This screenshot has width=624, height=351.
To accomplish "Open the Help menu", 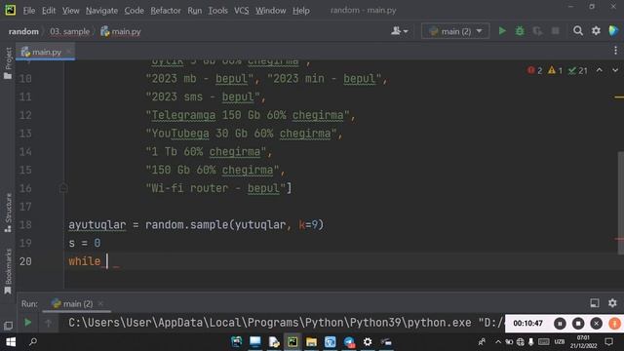I will tap(301, 11).
